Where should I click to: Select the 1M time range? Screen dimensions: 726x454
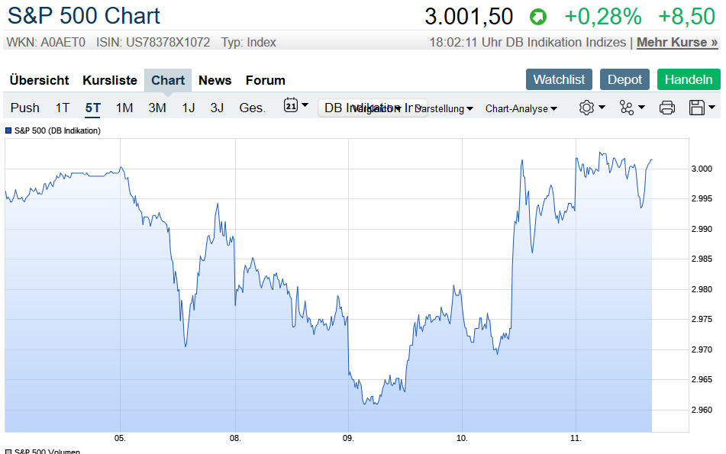pyautogui.click(x=124, y=108)
